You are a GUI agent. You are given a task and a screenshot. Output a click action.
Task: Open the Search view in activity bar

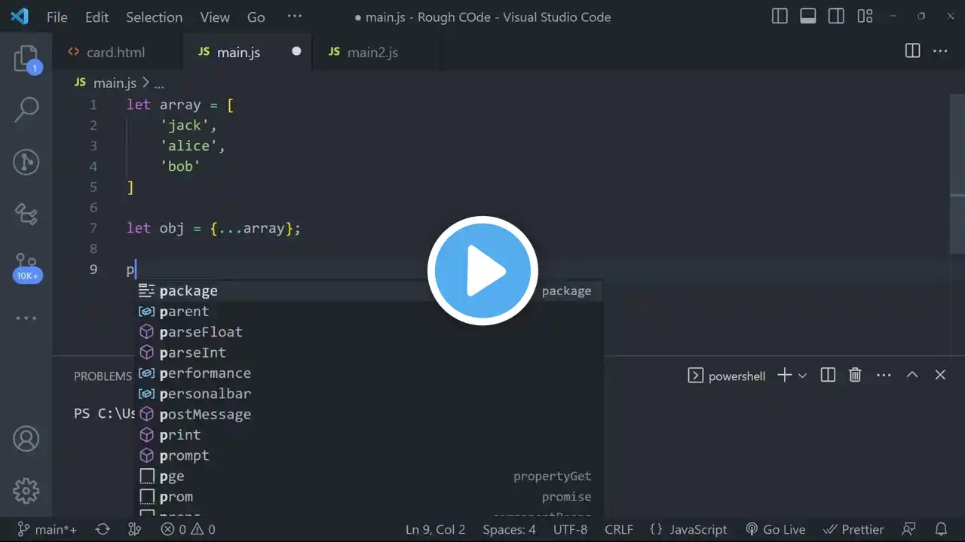point(26,110)
